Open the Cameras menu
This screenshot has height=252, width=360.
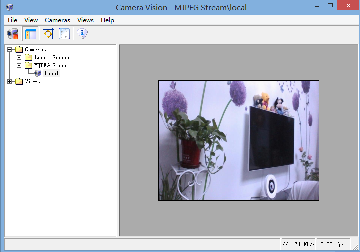click(57, 20)
